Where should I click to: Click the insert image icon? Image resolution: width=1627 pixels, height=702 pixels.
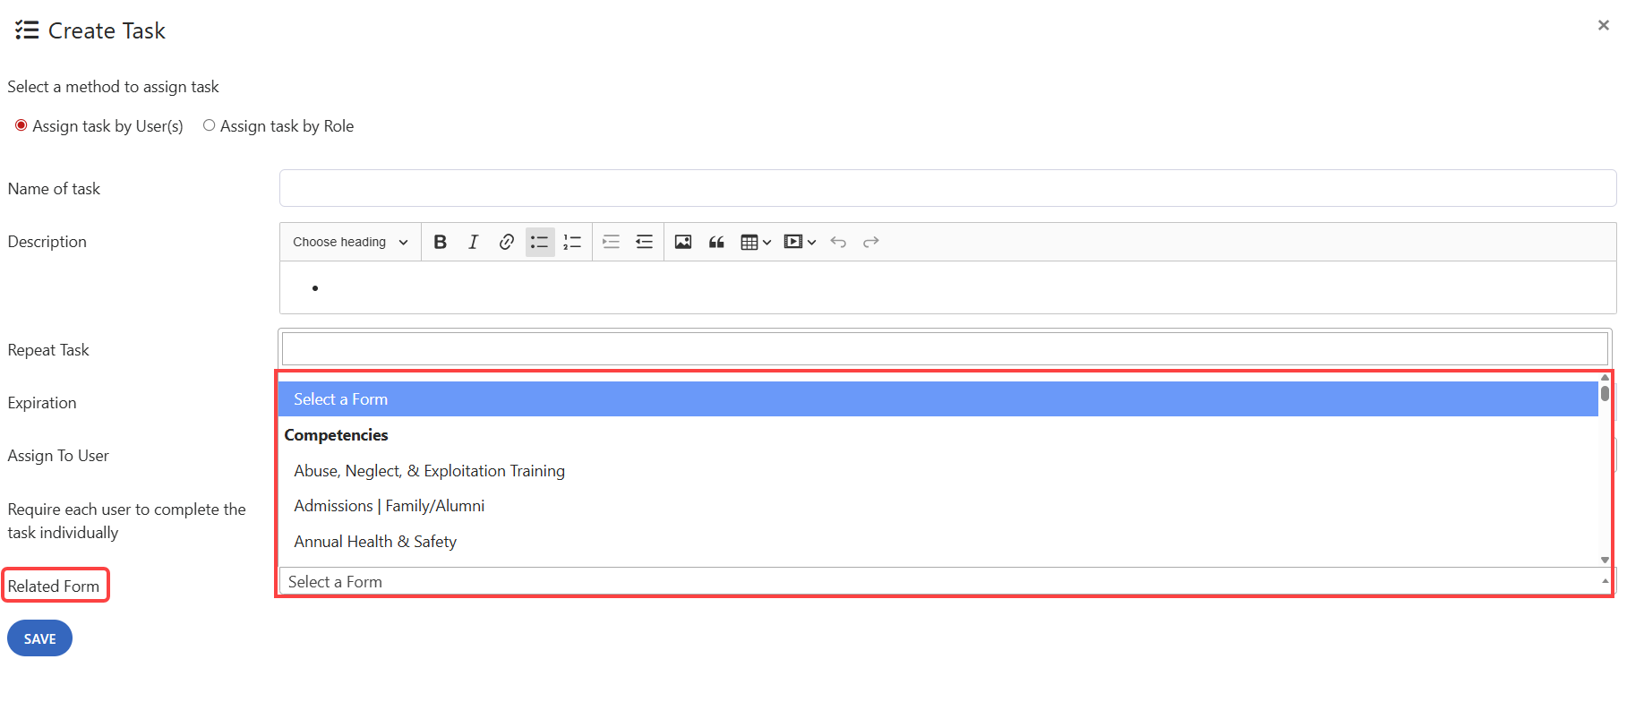(x=683, y=242)
